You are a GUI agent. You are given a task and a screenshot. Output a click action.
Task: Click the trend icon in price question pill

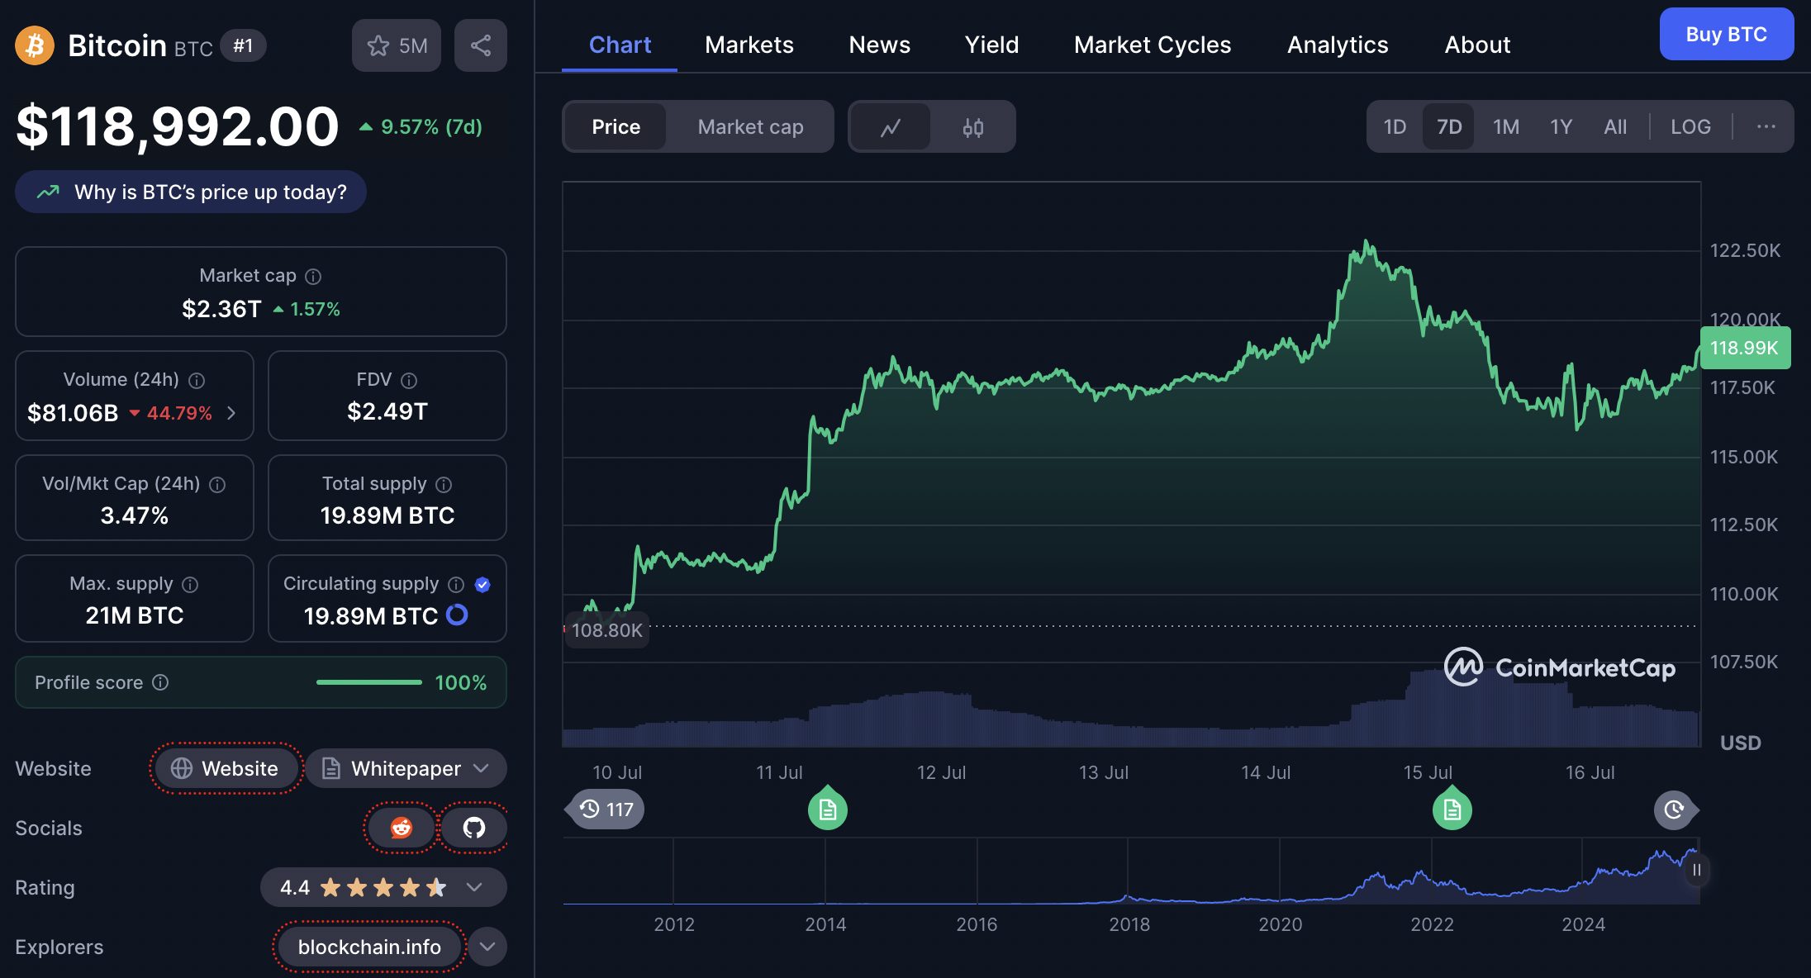pos(48,192)
